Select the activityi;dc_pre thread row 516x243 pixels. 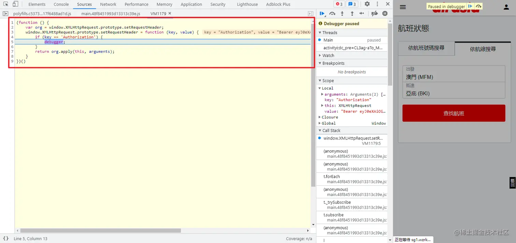click(x=352, y=48)
